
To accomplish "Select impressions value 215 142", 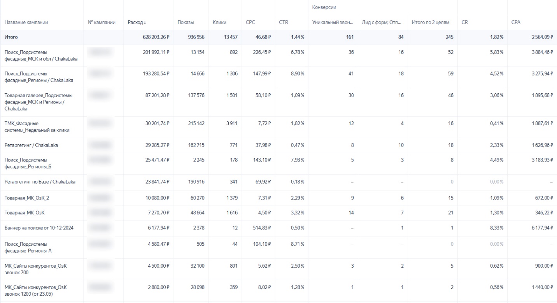I will [196, 123].
